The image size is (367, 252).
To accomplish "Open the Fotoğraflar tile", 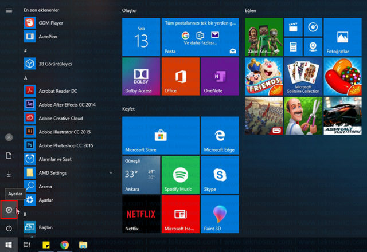I will click(342, 37).
